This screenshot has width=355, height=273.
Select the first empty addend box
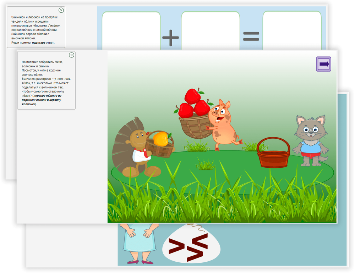click(x=131, y=30)
